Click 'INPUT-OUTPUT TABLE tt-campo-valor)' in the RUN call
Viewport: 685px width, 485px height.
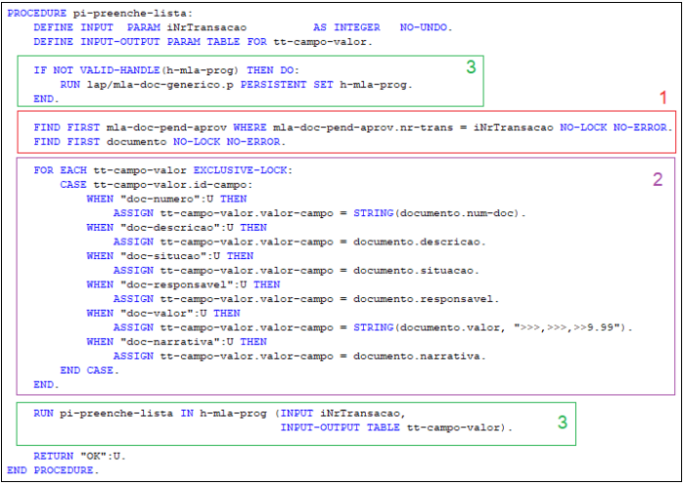(x=393, y=428)
